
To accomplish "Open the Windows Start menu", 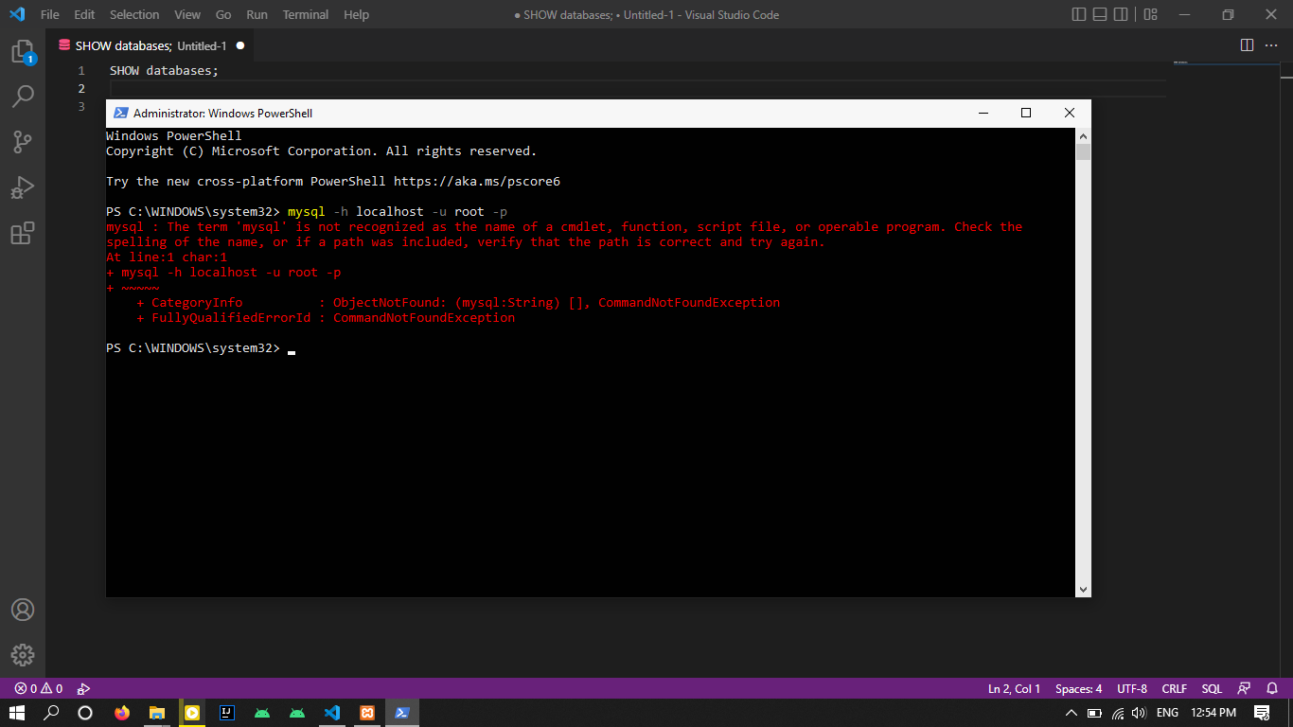I will tap(17, 713).
